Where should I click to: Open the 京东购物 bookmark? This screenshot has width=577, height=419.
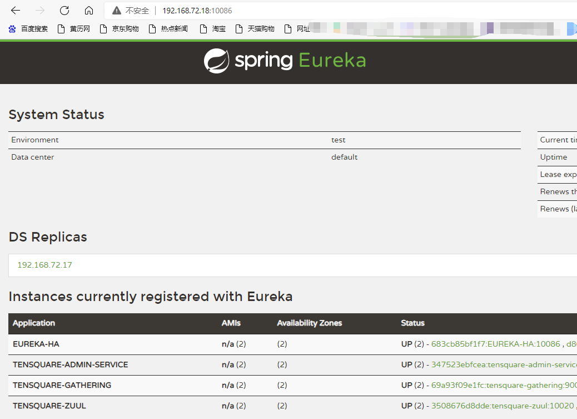pyautogui.click(x=120, y=29)
